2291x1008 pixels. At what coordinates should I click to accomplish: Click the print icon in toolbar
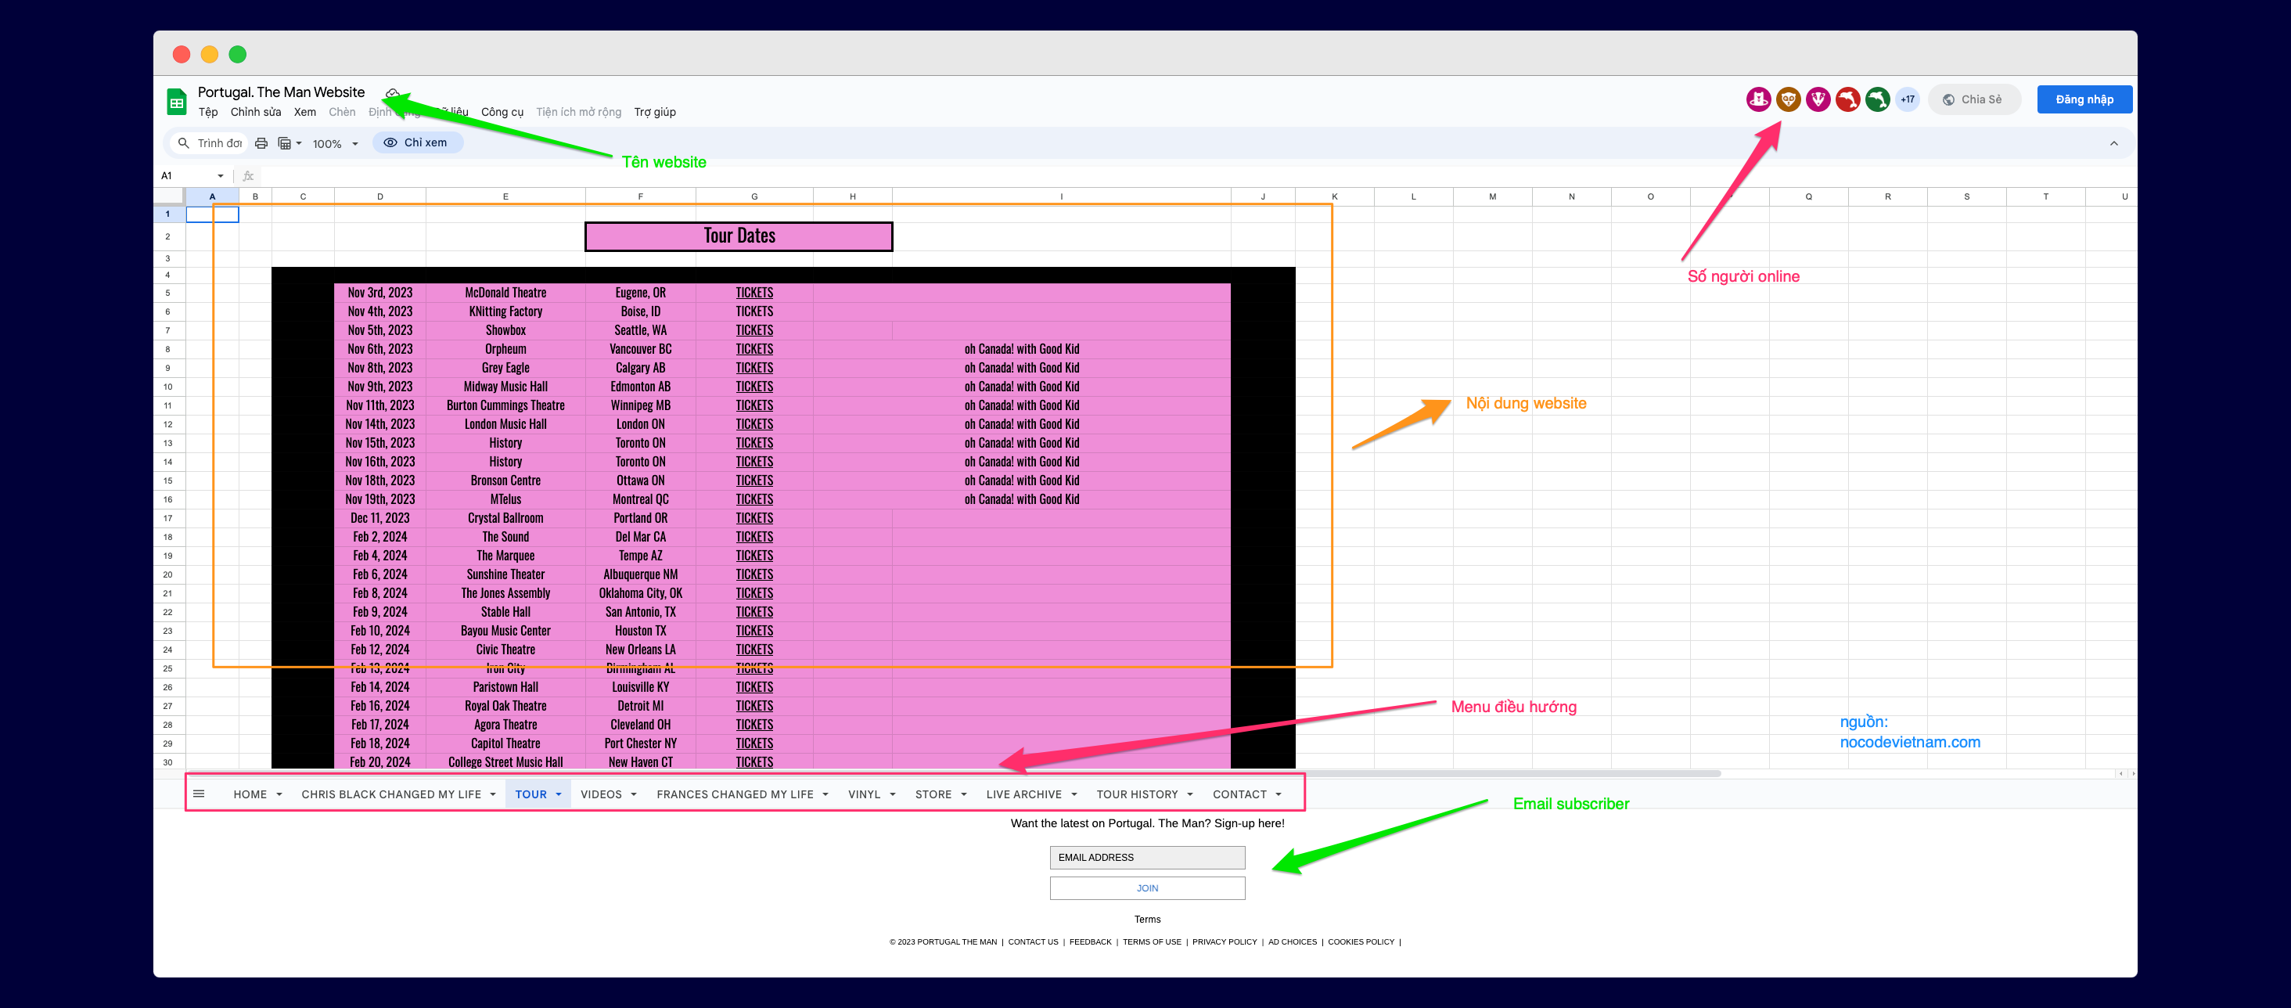point(261,143)
